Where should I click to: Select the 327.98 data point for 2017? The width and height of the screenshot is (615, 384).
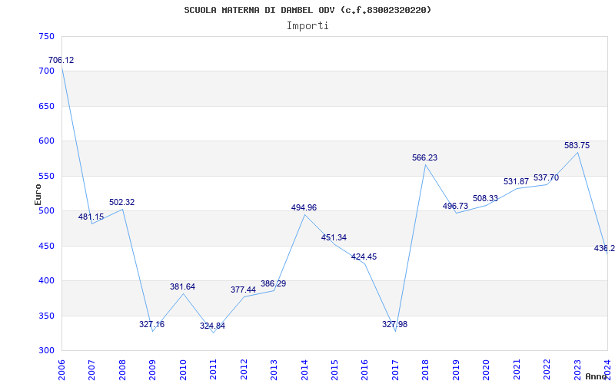(394, 324)
